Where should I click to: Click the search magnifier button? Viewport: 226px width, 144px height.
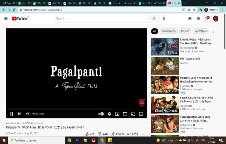154,18
